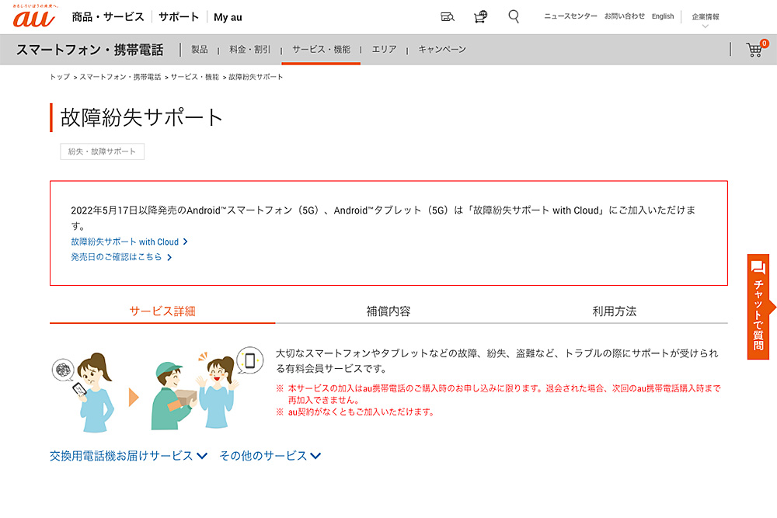The image size is (777, 518).
Task: Open the shop search icon in header
Action: (448, 17)
